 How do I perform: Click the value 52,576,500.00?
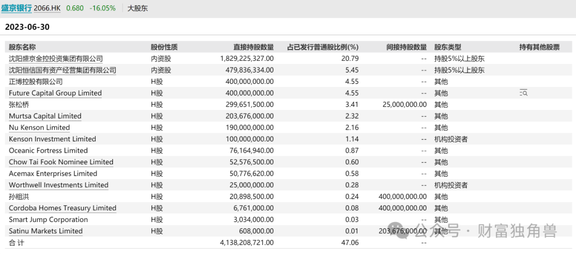(252, 162)
